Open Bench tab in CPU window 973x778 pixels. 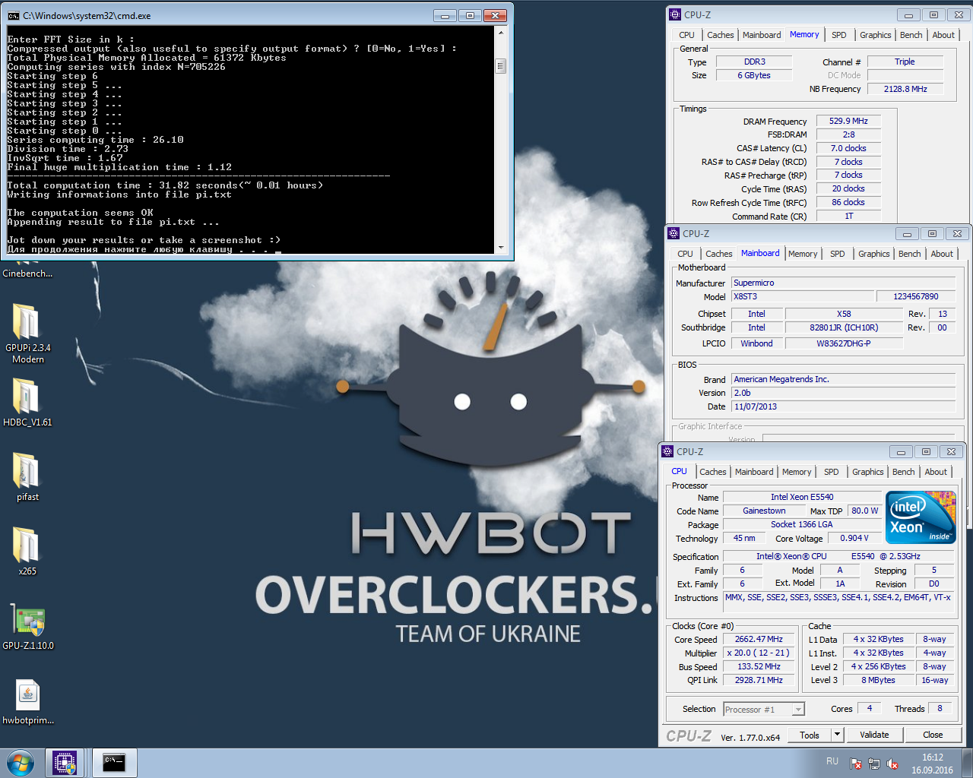903,472
